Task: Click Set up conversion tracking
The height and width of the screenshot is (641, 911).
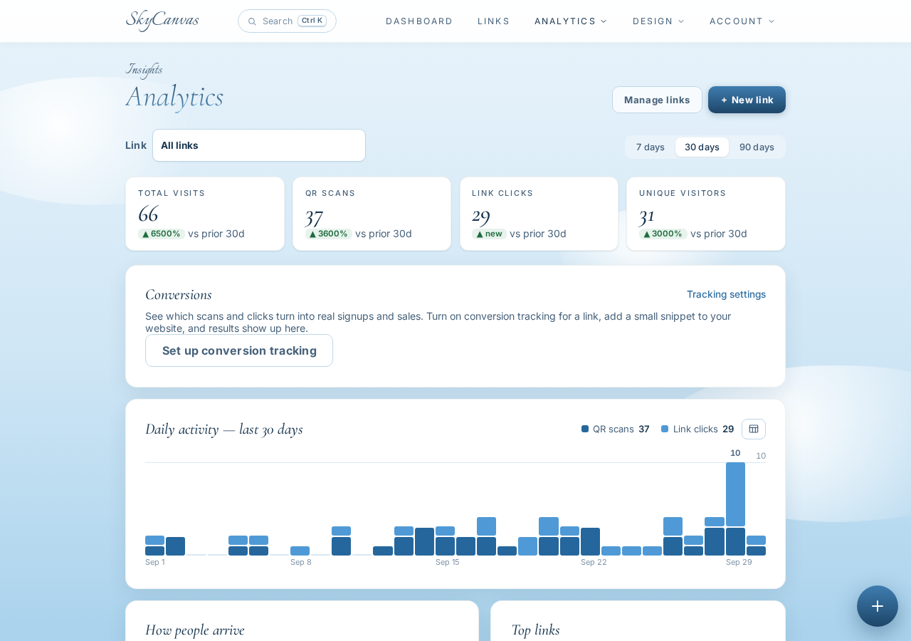Action: tap(239, 350)
